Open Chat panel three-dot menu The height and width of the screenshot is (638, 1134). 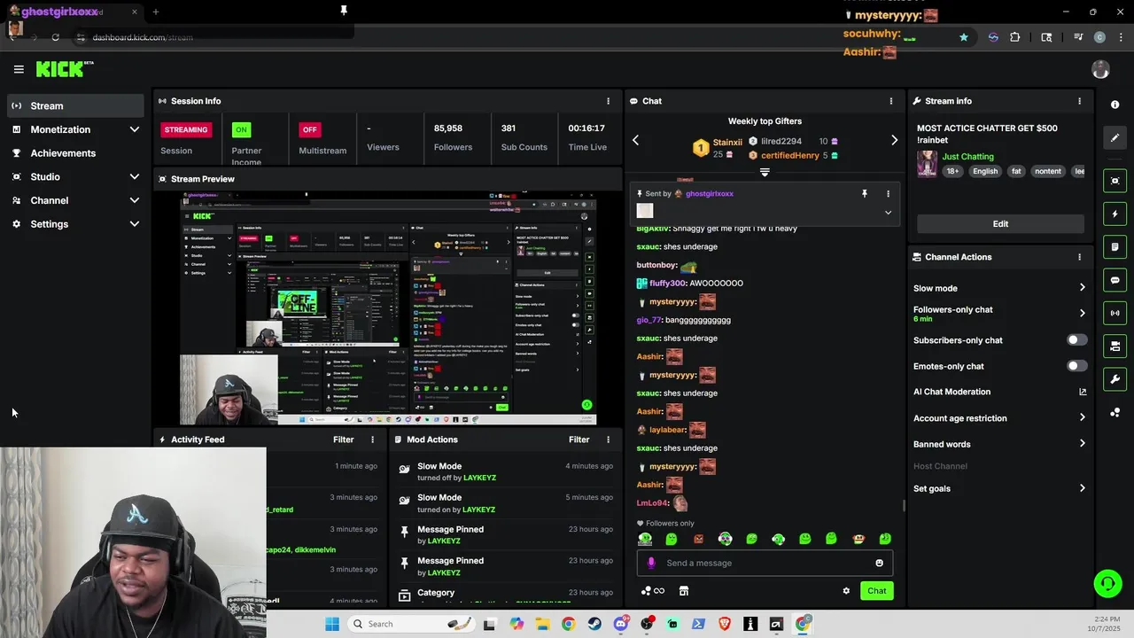point(891,101)
